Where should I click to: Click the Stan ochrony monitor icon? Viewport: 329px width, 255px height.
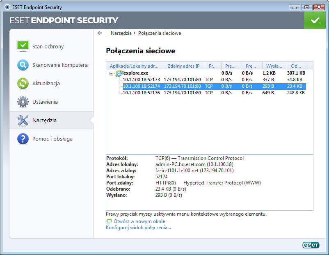pyautogui.click(x=23, y=46)
